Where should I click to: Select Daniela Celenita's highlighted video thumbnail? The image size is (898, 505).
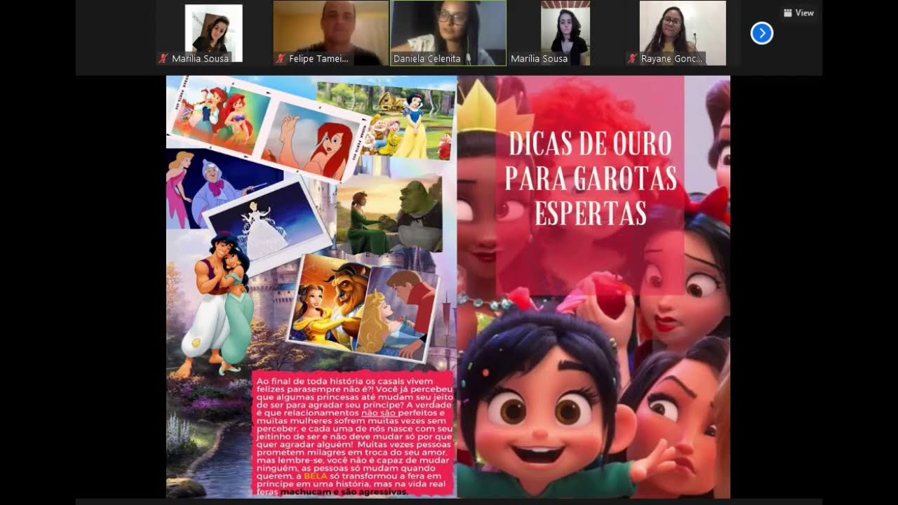point(448,33)
